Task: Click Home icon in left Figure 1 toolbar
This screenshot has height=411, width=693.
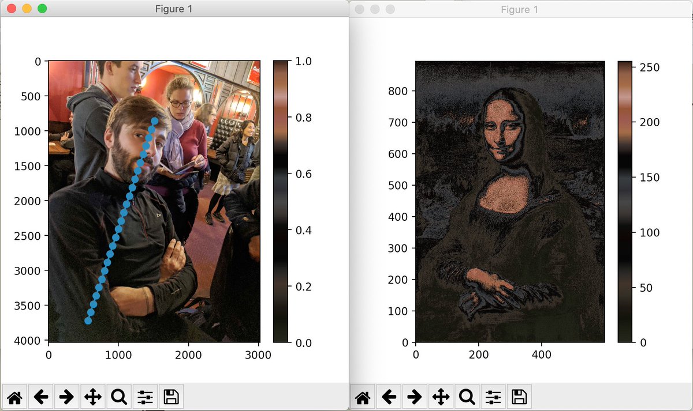Action: pyautogui.click(x=14, y=397)
